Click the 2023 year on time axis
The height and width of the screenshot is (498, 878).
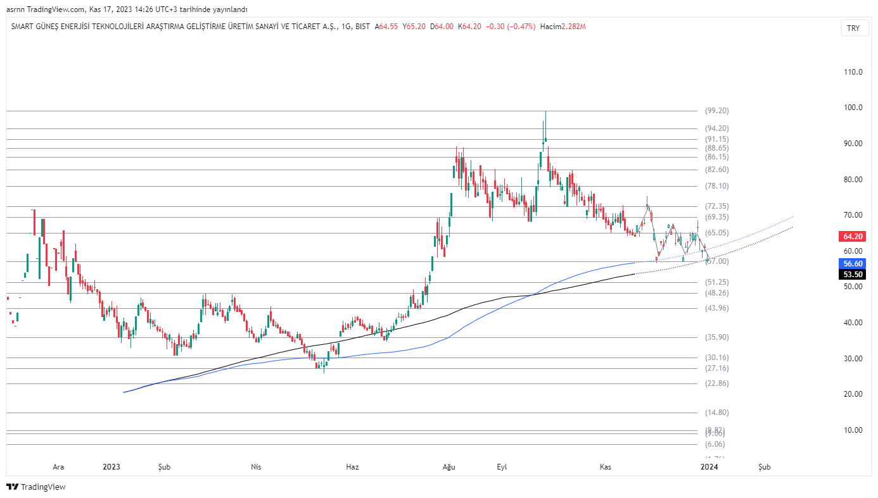pos(111,467)
